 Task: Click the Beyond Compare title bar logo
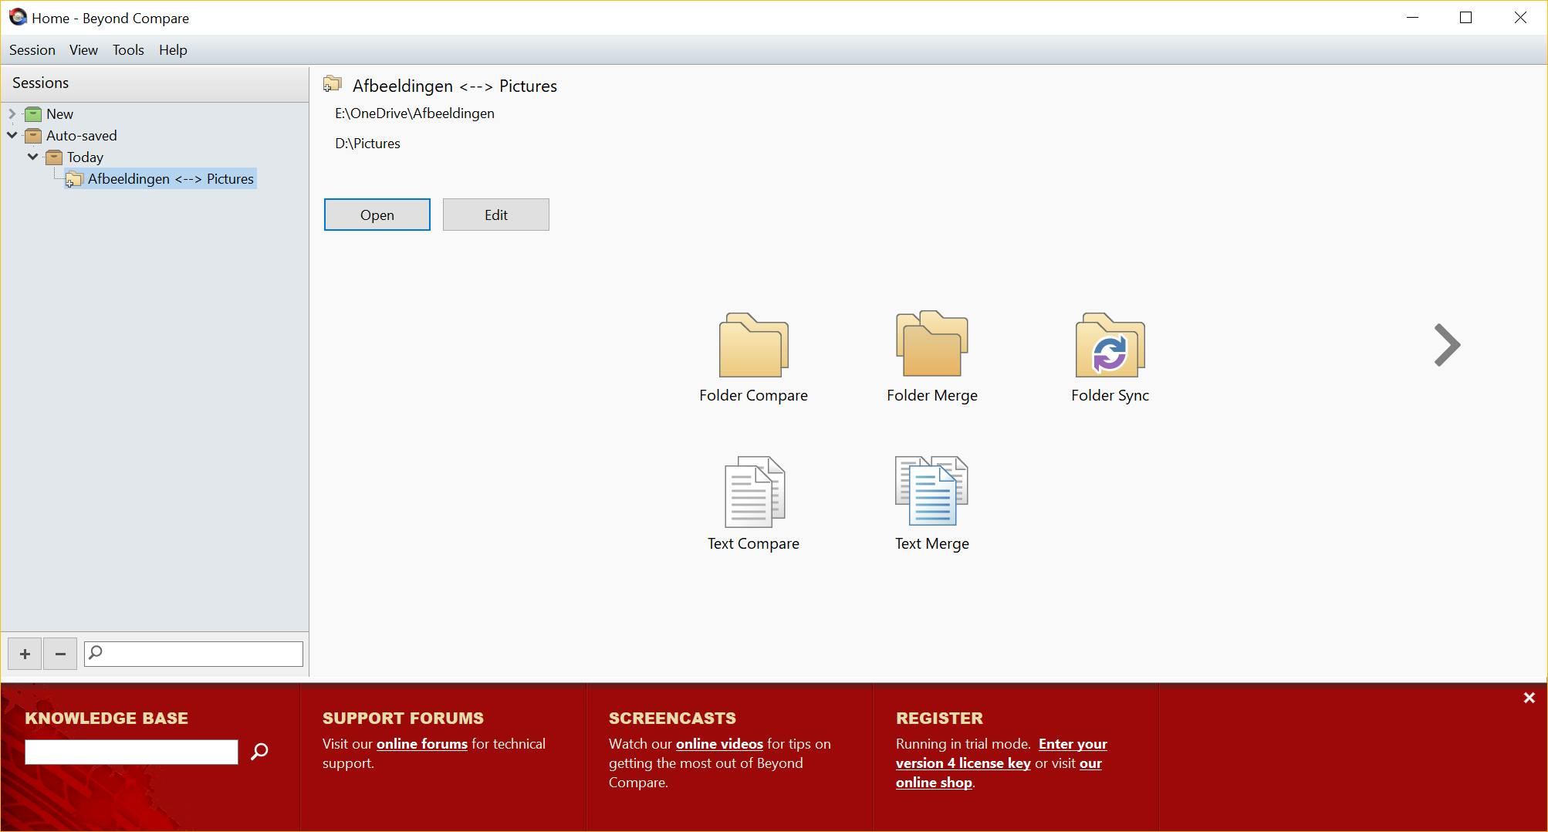pyautogui.click(x=18, y=17)
